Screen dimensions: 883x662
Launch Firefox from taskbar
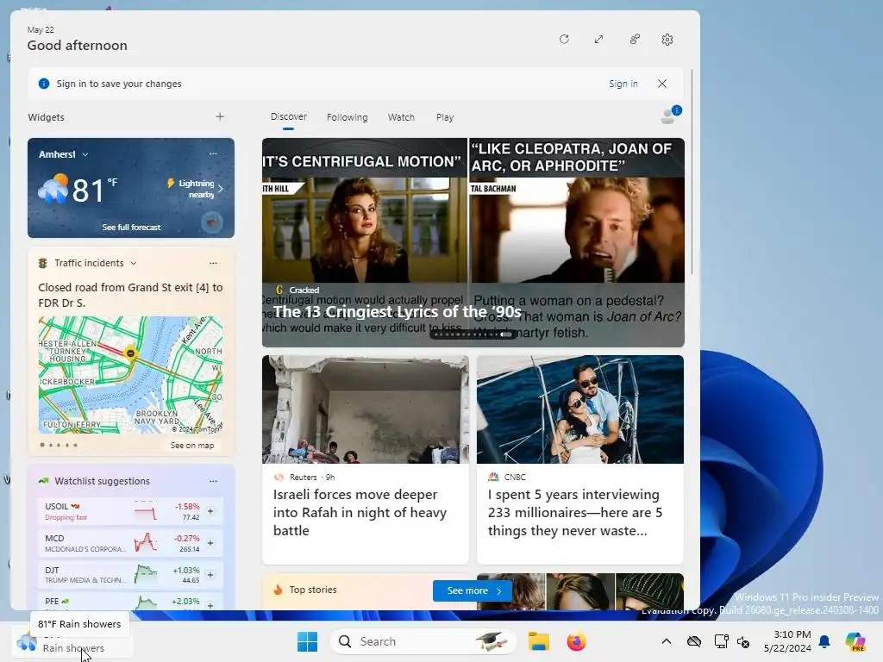pos(576,641)
